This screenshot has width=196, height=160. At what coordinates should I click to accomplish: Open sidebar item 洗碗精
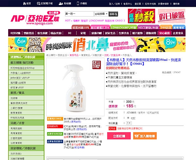click(x=26, y=98)
